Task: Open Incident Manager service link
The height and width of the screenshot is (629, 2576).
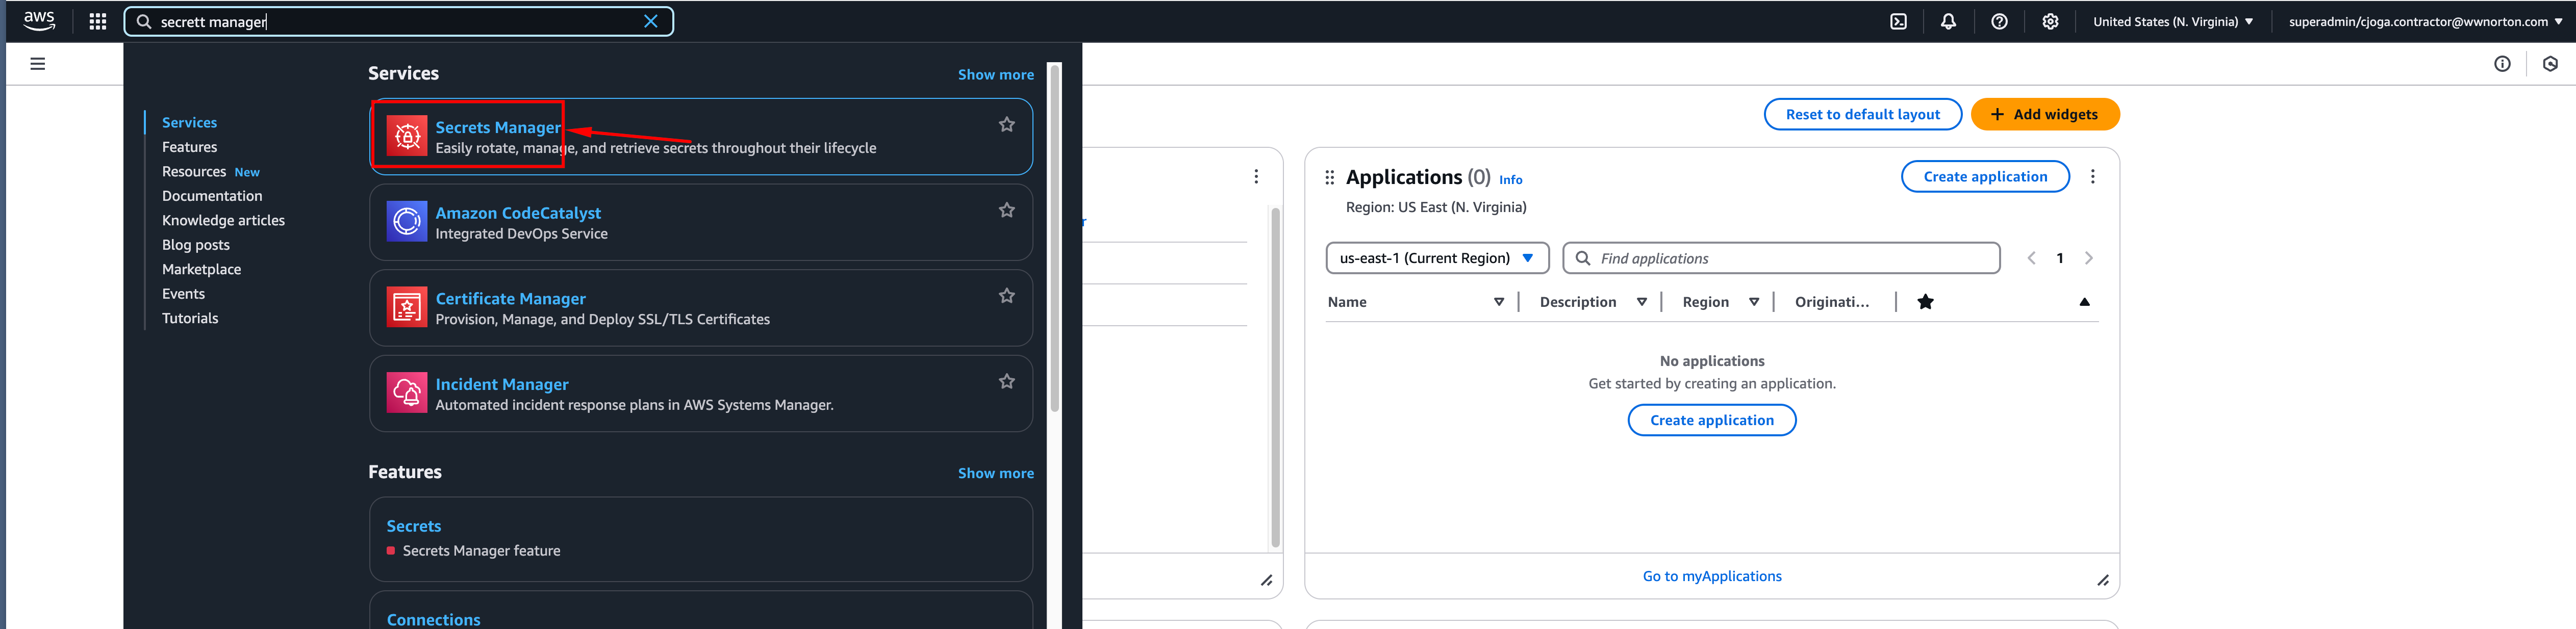Action: click(502, 384)
